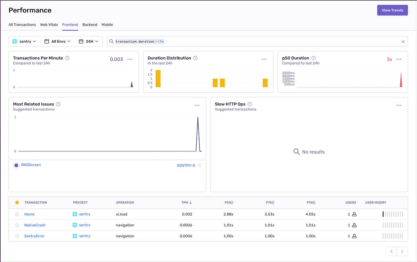
Task: Click the users icon in NativeCrash row
Action: coord(354,225)
